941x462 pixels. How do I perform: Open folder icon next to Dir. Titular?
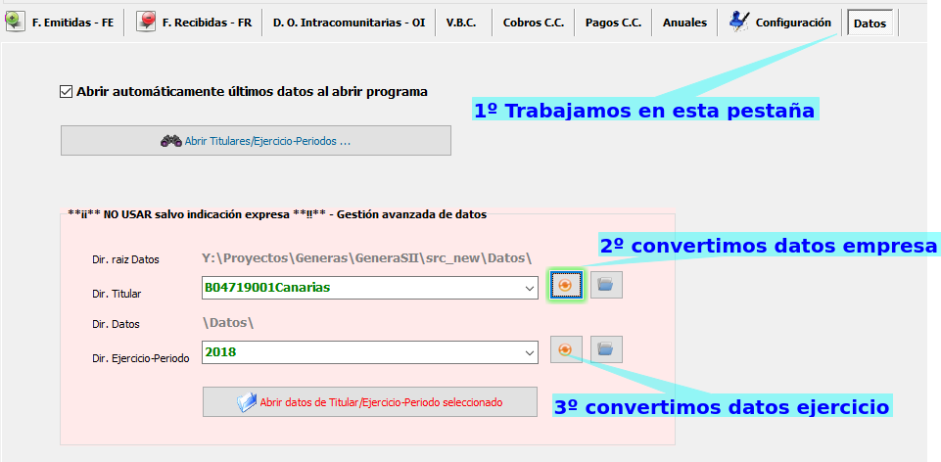(606, 285)
